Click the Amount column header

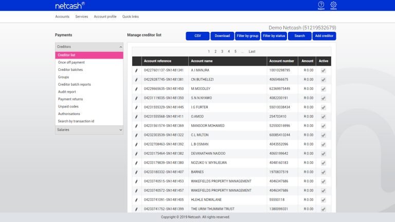tap(308, 61)
